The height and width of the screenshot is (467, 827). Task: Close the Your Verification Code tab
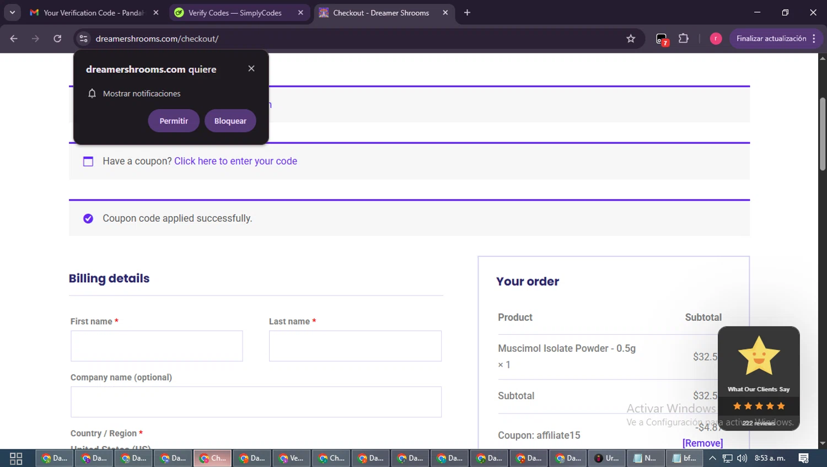156,13
